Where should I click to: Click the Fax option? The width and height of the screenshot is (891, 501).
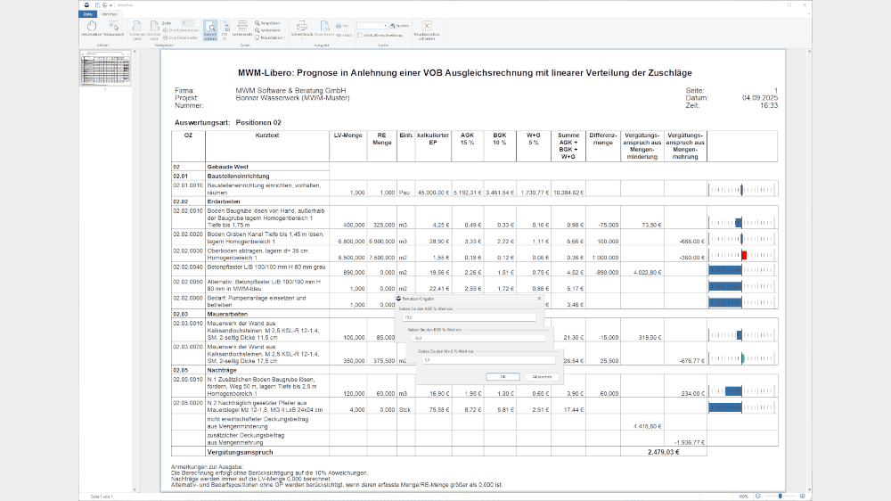pyautogui.click(x=342, y=26)
